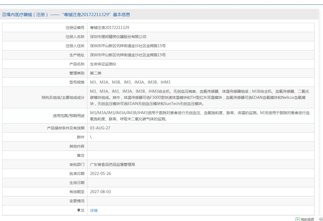Click product name 生命体征监测仪

[x=103, y=64]
